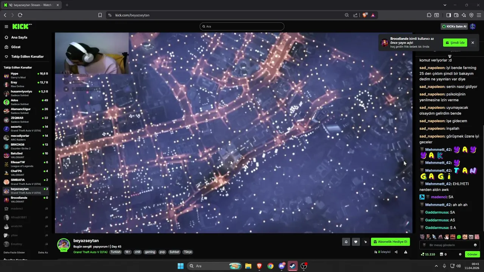Click Şimdi İzle in the notification
The height and width of the screenshot is (272, 484).
[455, 43]
